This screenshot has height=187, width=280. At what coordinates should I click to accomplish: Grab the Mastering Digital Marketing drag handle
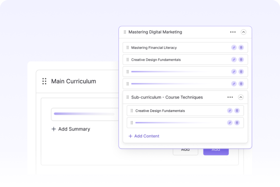(x=125, y=32)
